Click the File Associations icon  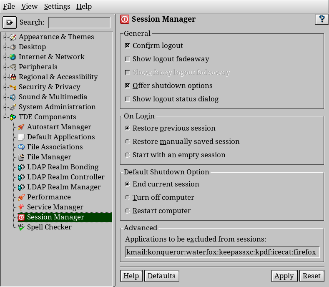click(21, 147)
